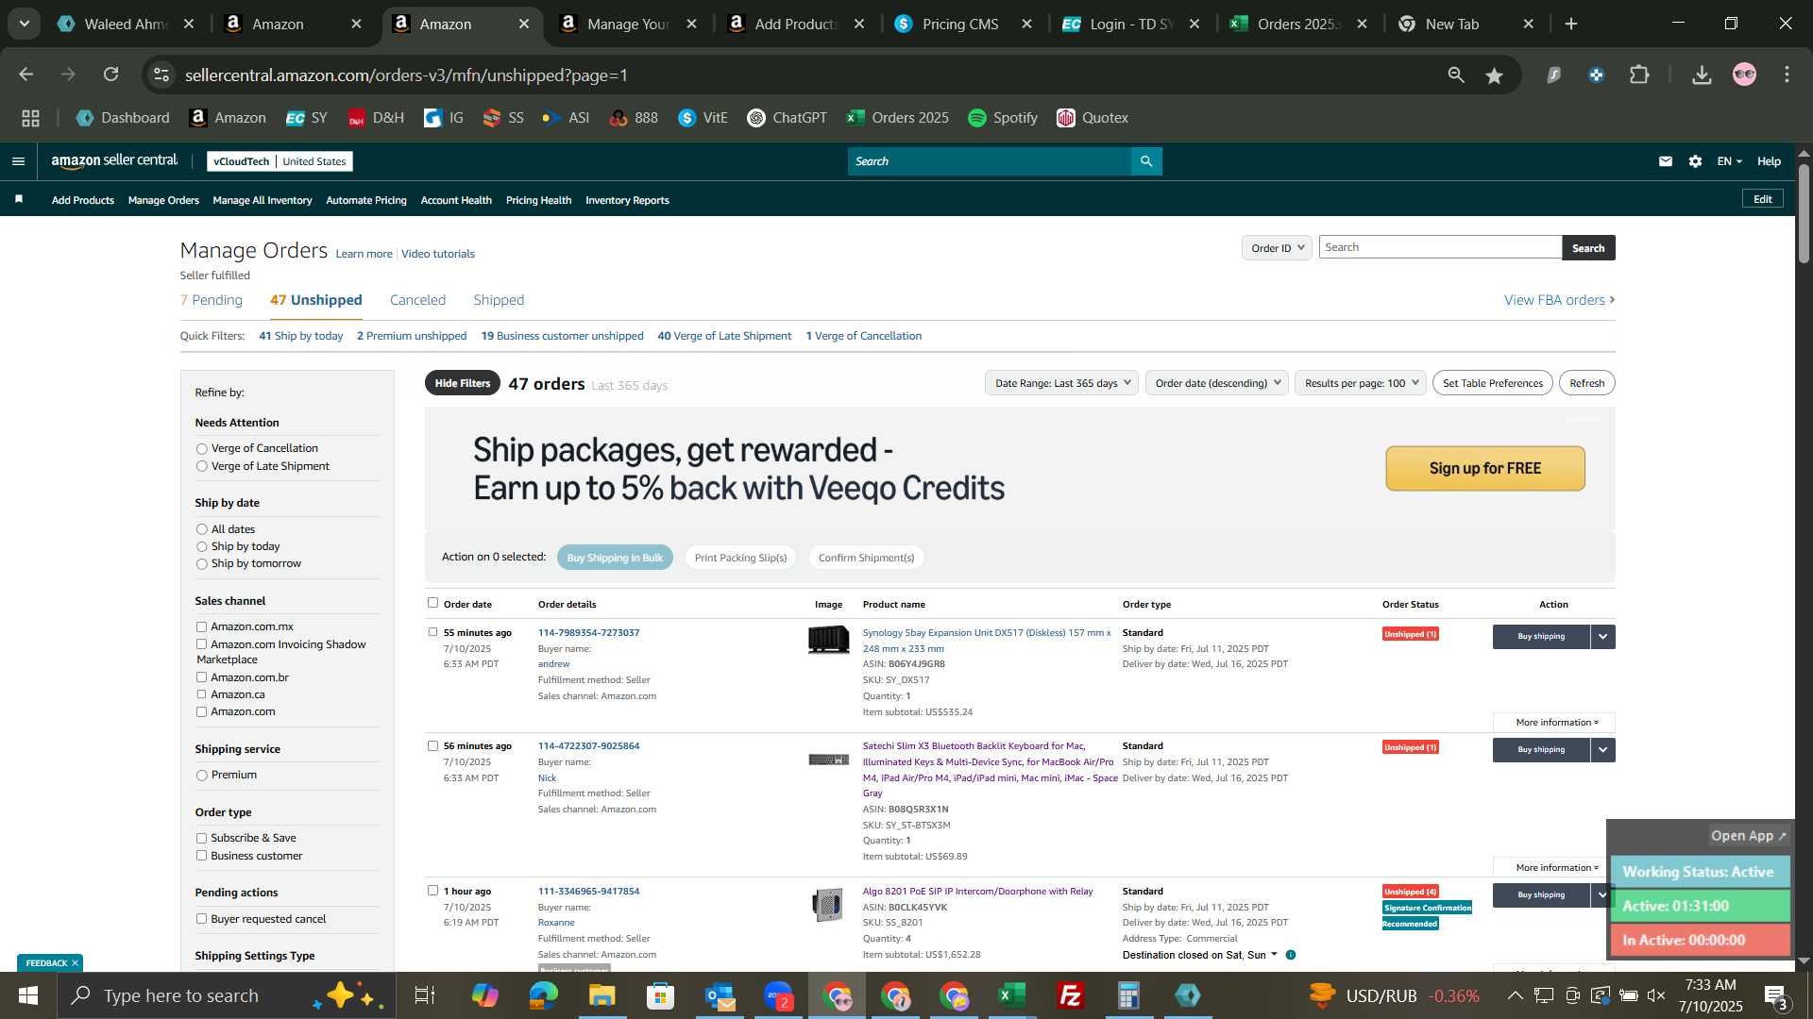Open the bookmarks apps grid icon
Screen dimensions: 1813x1019
[x=31, y=118]
